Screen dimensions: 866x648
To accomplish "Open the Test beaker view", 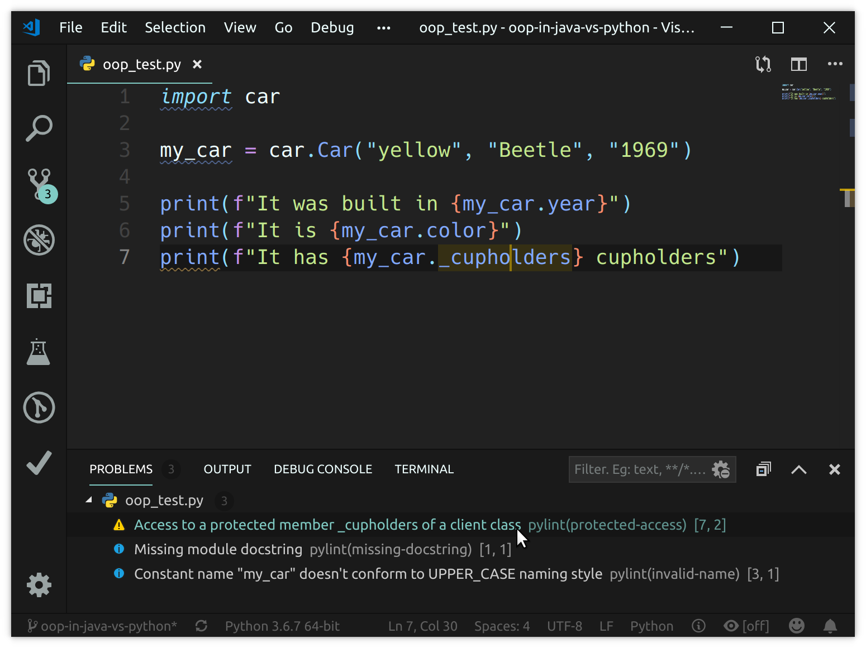I will 39,352.
